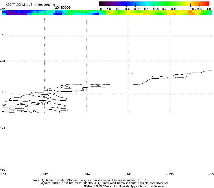Click the latitude axis label "-80"
The height and width of the screenshot is (188, 214).
pyautogui.click(x=3, y=169)
